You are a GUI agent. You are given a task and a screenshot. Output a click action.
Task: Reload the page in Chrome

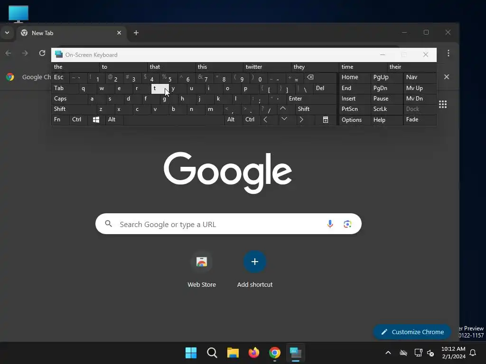click(42, 53)
